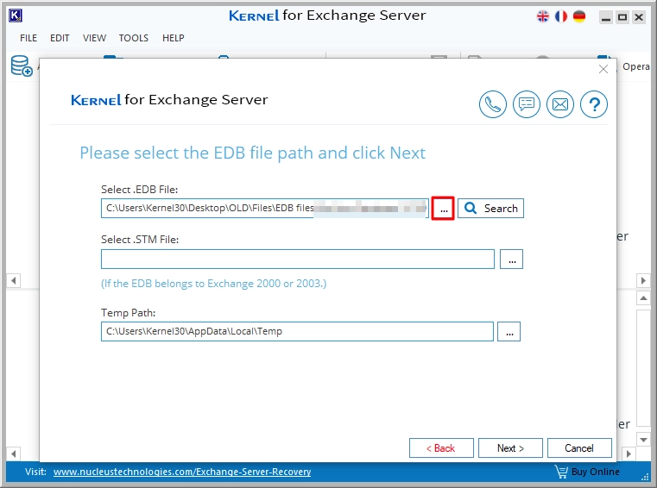Open the EDIT menu
This screenshot has height=488, width=657.
(60, 38)
